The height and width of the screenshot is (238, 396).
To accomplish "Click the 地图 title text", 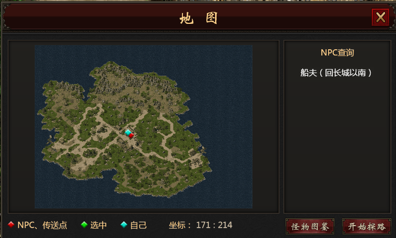I will point(199,18).
